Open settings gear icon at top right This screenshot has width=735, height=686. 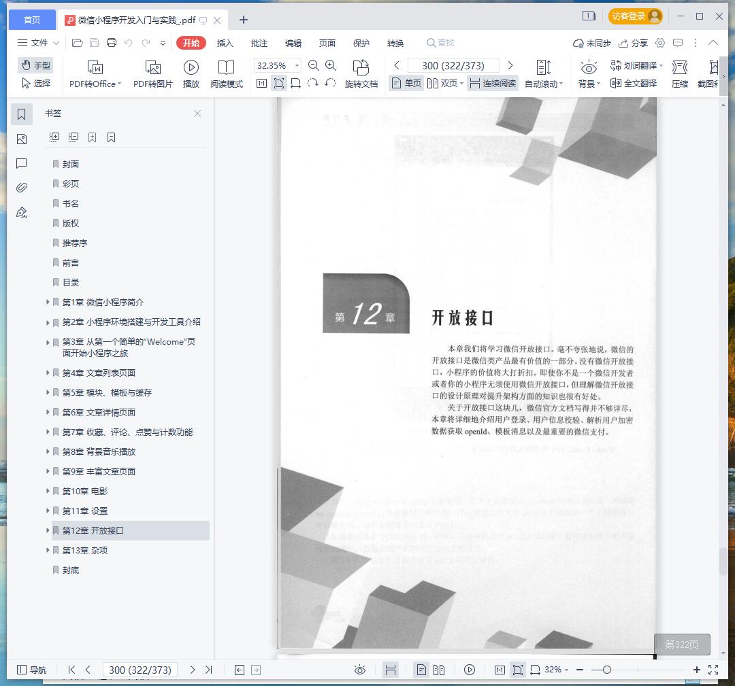point(660,43)
